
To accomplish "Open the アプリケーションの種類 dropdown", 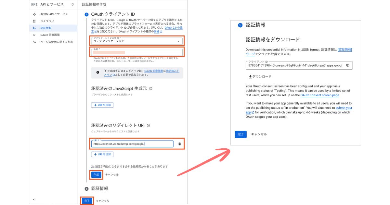I will point(136,41).
